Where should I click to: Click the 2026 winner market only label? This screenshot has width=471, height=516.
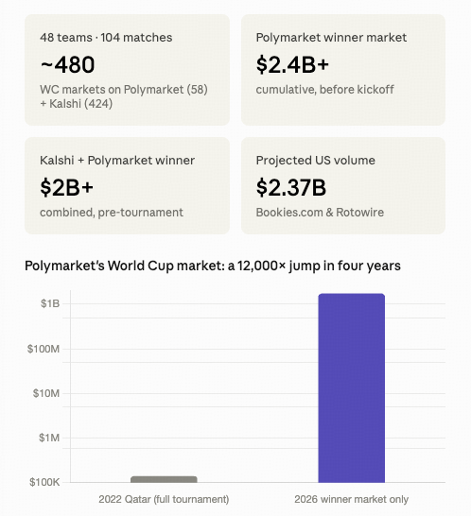(x=351, y=499)
